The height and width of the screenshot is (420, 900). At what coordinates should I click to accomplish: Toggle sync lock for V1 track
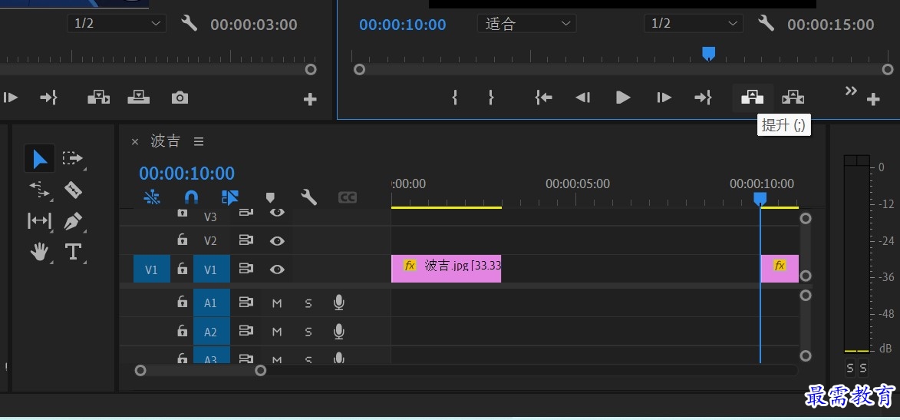[246, 269]
